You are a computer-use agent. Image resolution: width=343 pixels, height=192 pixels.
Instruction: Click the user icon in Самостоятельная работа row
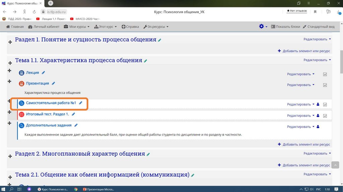pos(318,104)
